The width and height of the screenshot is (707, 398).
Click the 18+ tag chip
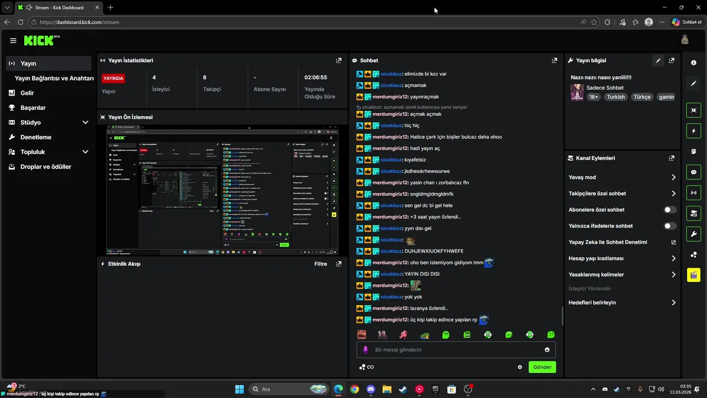tap(594, 97)
